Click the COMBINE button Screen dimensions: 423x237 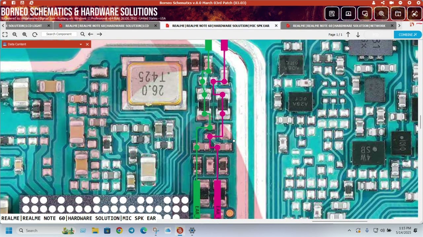tap(407, 35)
